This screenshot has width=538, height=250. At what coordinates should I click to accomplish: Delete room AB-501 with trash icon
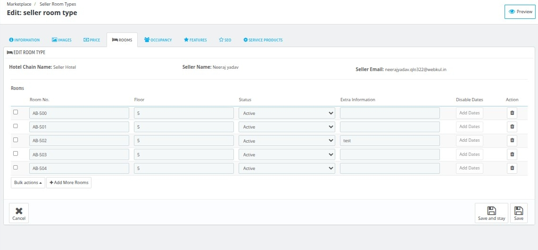(x=512, y=127)
